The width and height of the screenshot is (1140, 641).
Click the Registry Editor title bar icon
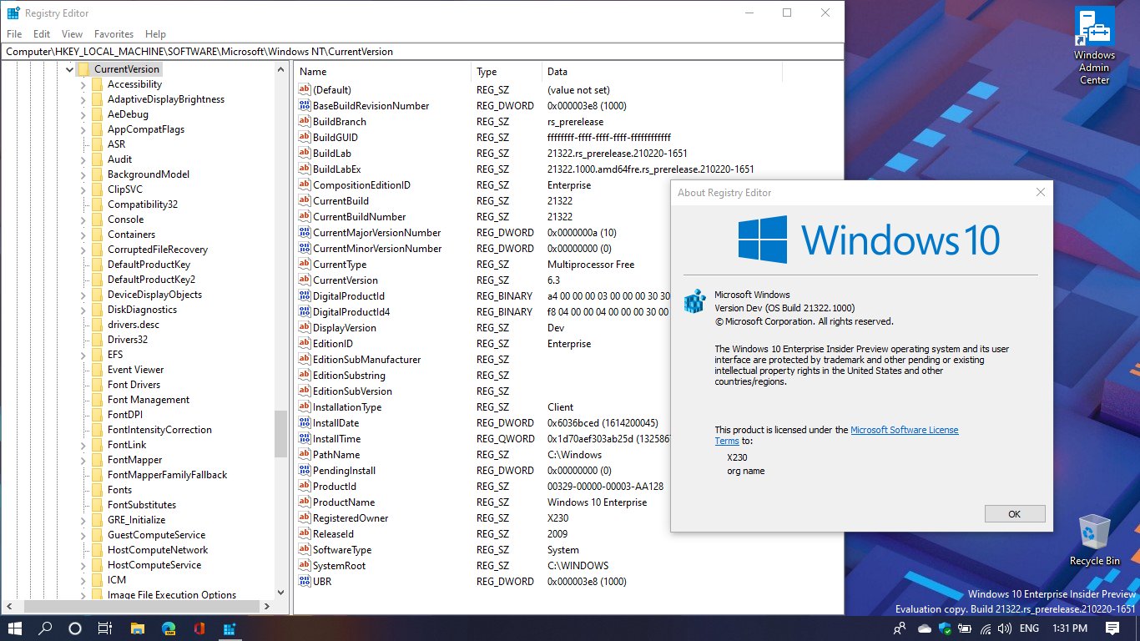coord(13,13)
